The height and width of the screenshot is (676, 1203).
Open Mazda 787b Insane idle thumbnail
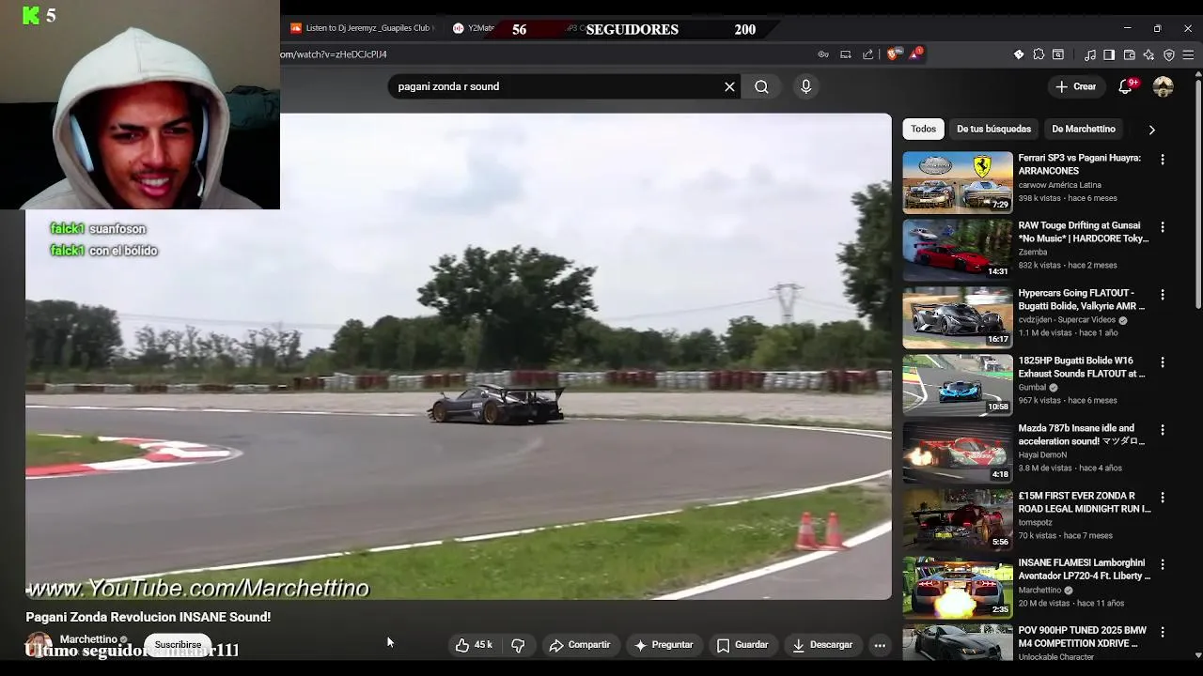click(958, 453)
